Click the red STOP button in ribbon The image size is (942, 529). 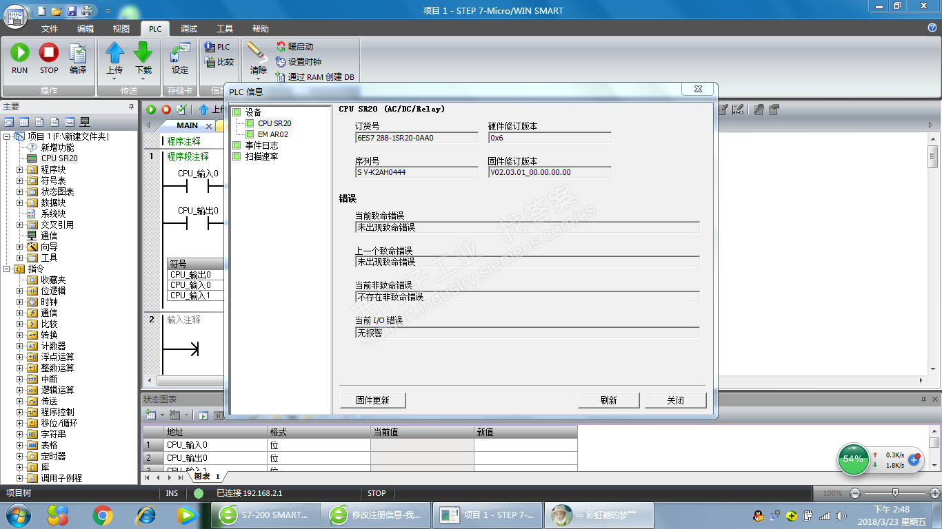click(x=49, y=58)
